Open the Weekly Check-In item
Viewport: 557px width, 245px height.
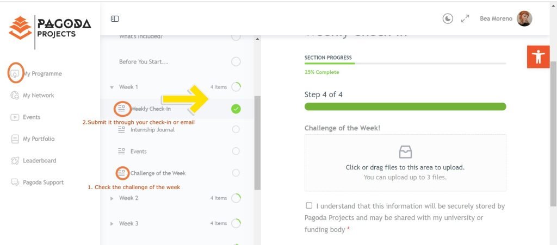click(151, 109)
